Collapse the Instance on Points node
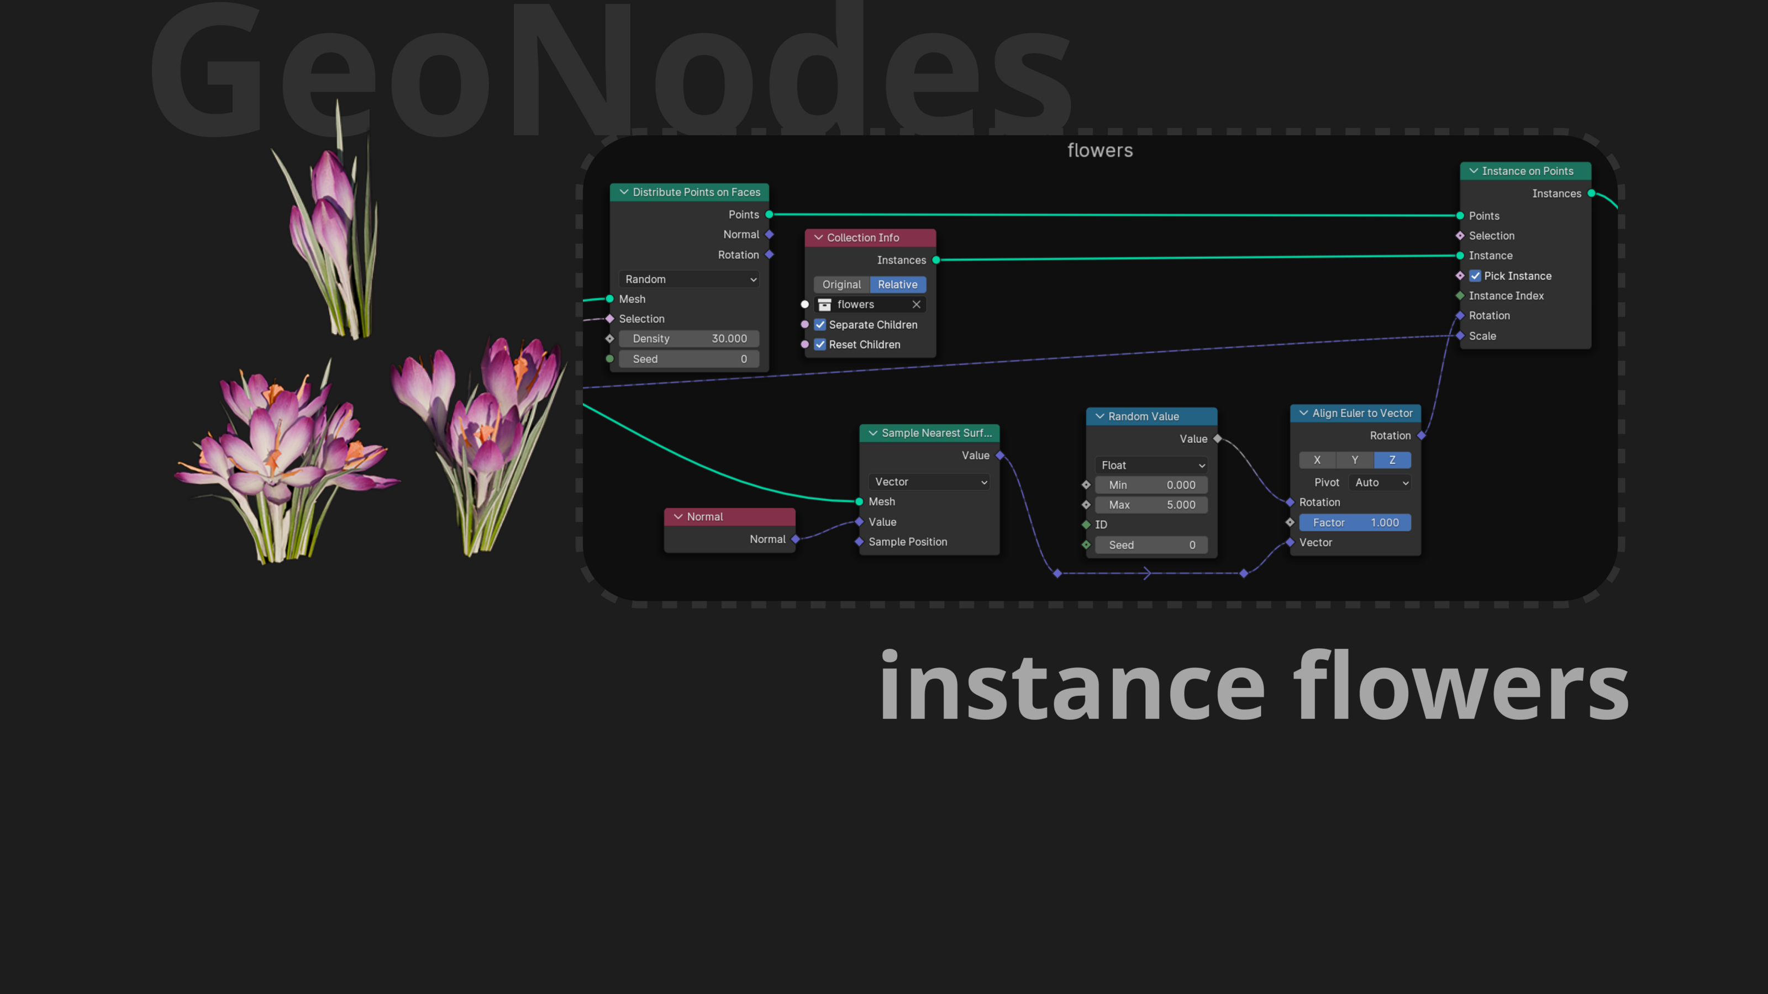Viewport: 1768px width, 994px height. coord(1473,171)
